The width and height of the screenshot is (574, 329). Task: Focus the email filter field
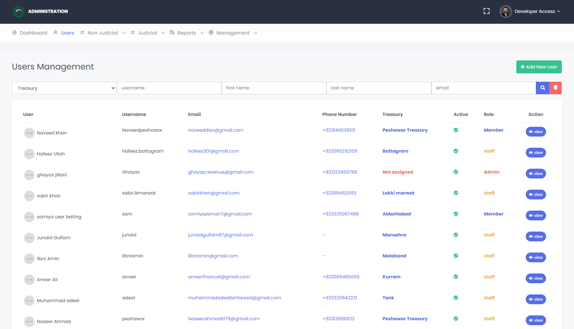(x=483, y=88)
